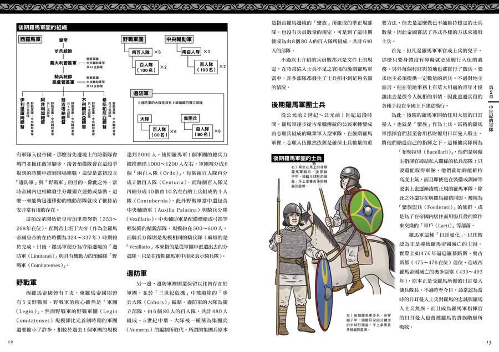This screenshot has height=352, width=499.
Task: Click page number 12
Action: tap(10, 342)
